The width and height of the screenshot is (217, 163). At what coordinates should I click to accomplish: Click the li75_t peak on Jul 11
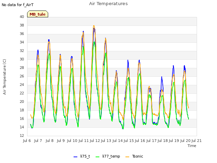83,32
